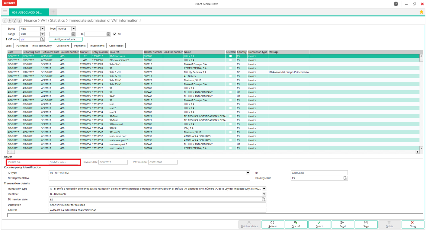Click the Address input field
Screen dimensions: 426x230
(158, 210)
